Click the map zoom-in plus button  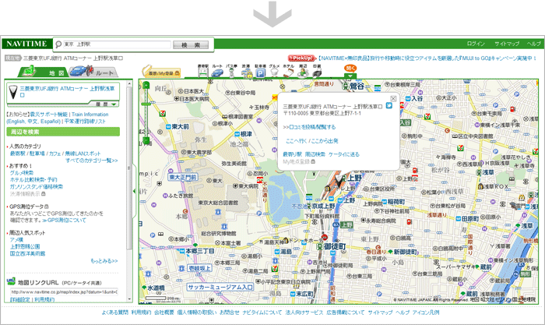pos(146,85)
